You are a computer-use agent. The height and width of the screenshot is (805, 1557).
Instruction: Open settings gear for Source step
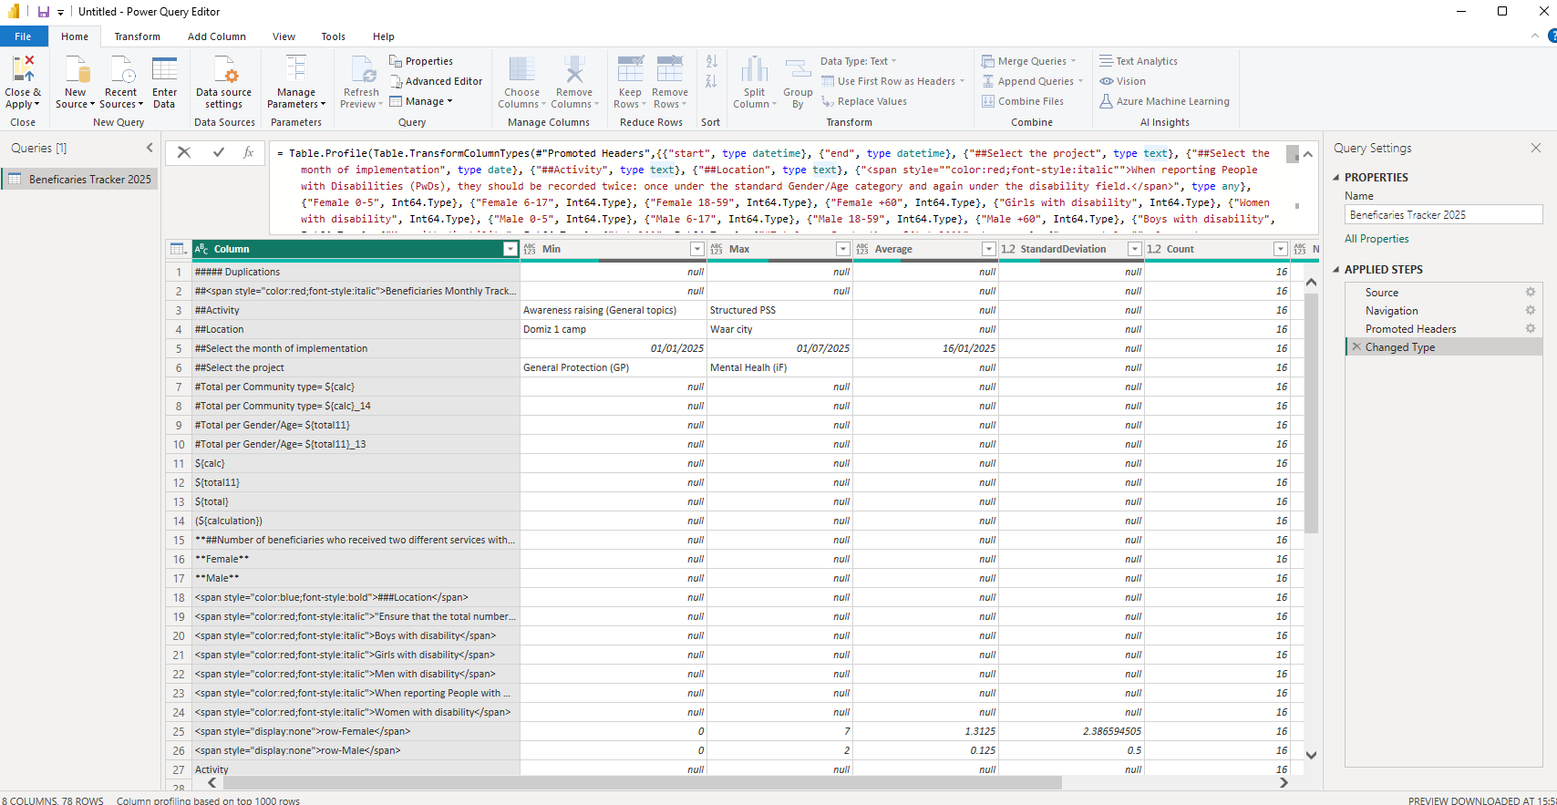click(x=1531, y=293)
